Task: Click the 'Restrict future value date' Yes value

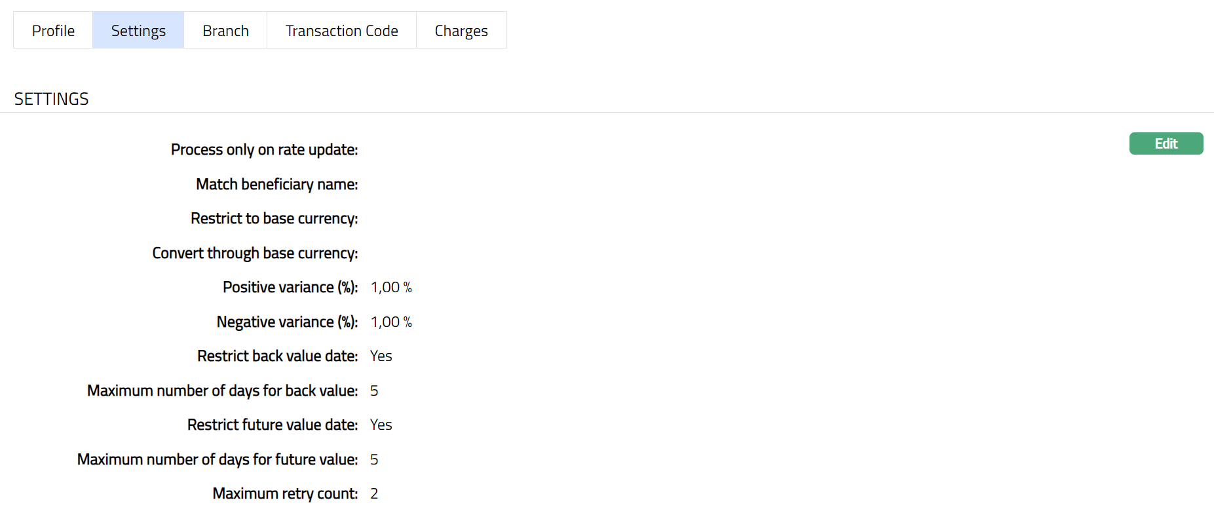Action: click(381, 425)
